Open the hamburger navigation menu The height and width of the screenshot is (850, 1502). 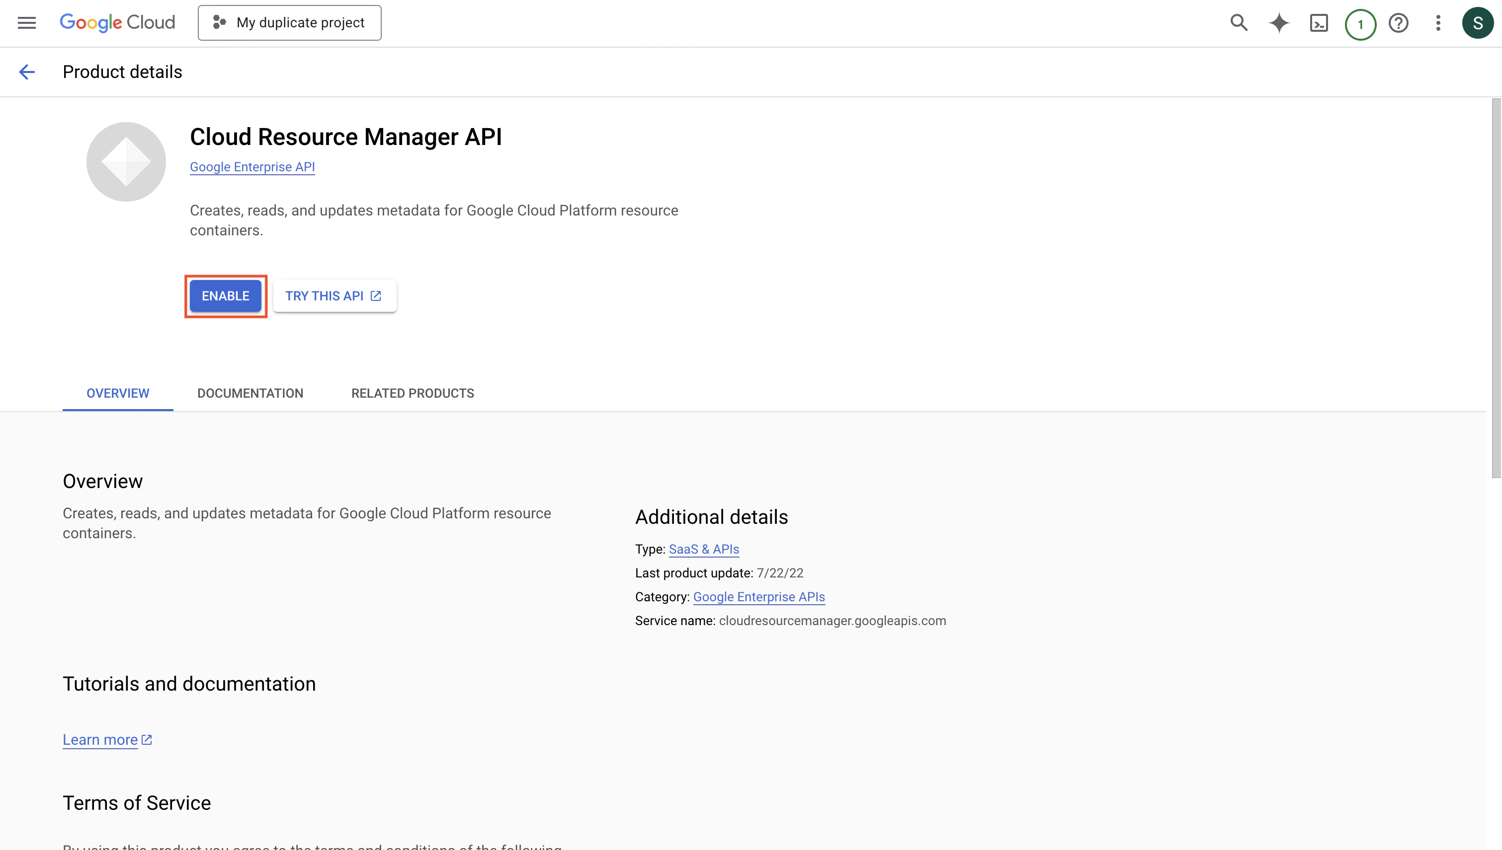(x=27, y=23)
